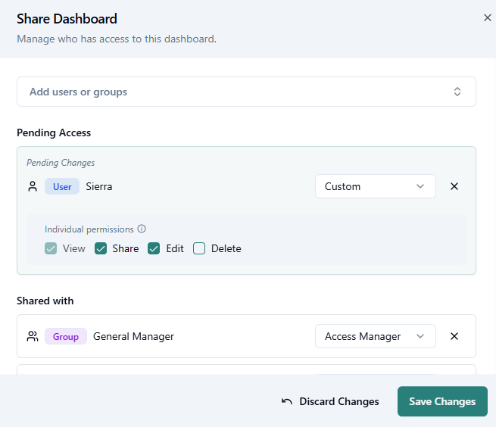The image size is (496, 427).
Task: Uncheck the Edit permission checkbox
Action: pyautogui.click(x=154, y=248)
